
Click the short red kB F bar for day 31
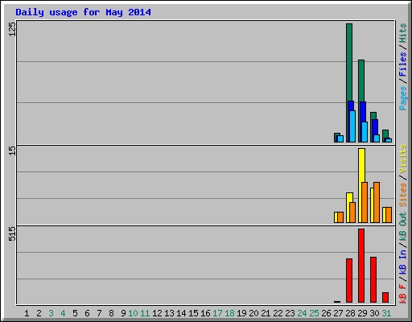(x=385, y=297)
